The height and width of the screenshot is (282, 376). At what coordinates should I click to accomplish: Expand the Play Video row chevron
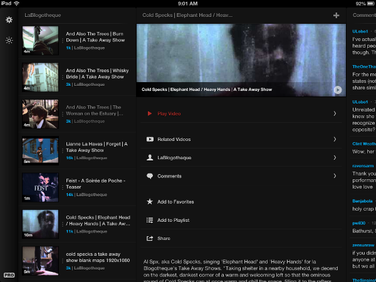(x=335, y=113)
